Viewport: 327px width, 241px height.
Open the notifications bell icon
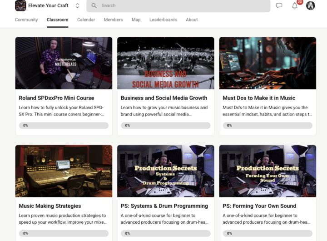click(x=295, y=6)
